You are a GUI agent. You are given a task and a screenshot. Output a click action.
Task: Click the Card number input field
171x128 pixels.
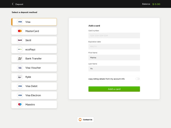pos(114,36)
